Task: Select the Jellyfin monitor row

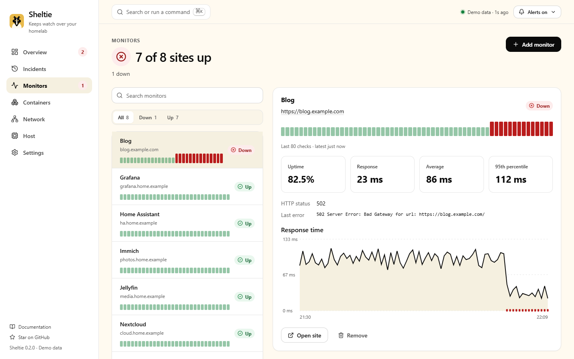Action: (187, 297)
